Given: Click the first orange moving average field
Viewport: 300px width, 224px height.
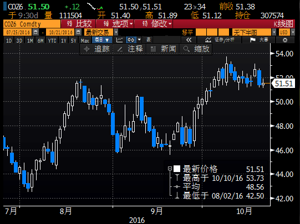Looking at the screenshot, I should pos(201,32).
